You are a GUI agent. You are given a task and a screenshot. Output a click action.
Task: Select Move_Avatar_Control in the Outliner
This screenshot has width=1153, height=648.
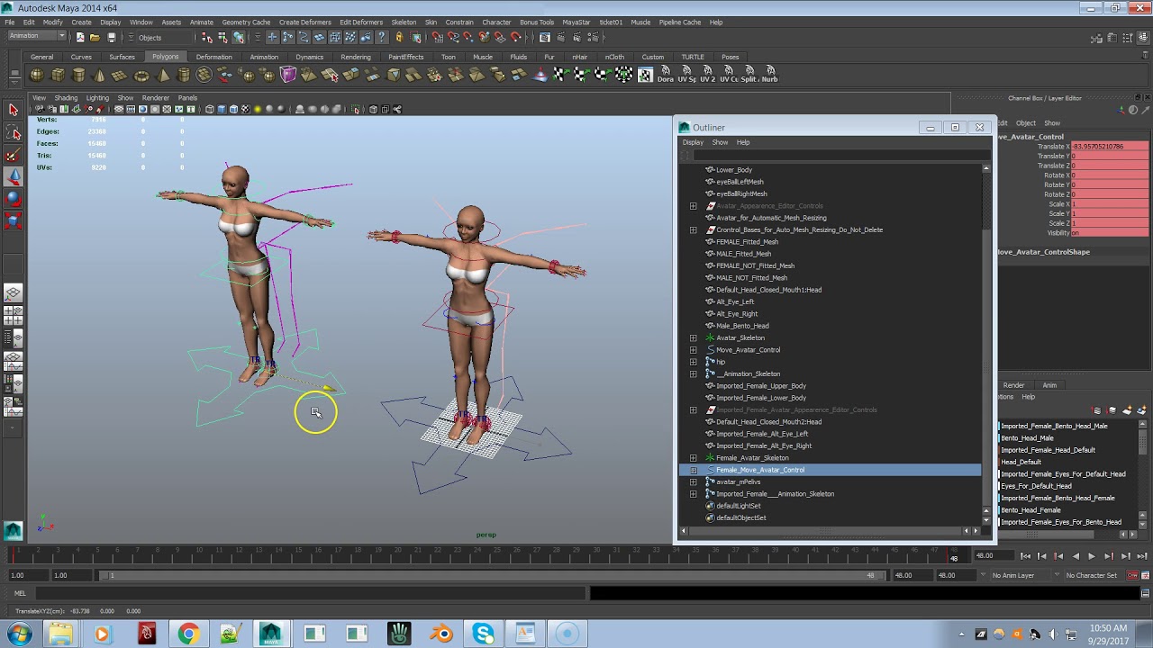[x=748, y=350]
